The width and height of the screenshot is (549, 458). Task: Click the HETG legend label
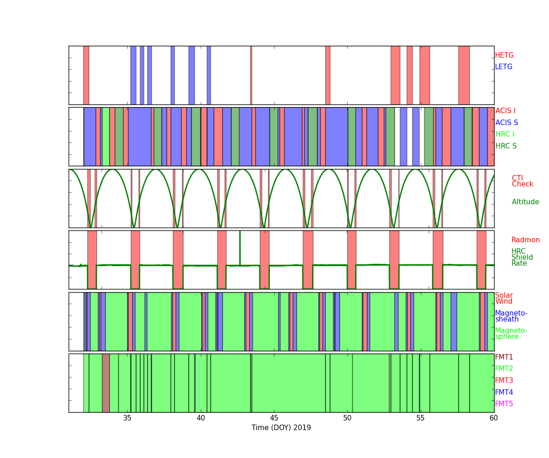pyautogui.click(x=504, y=55)
